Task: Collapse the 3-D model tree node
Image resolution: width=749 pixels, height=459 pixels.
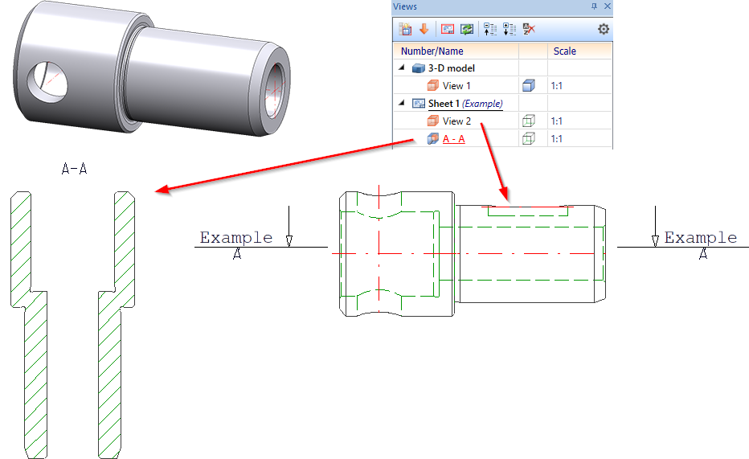Action: pyautogui.click(x=402, y=68)
